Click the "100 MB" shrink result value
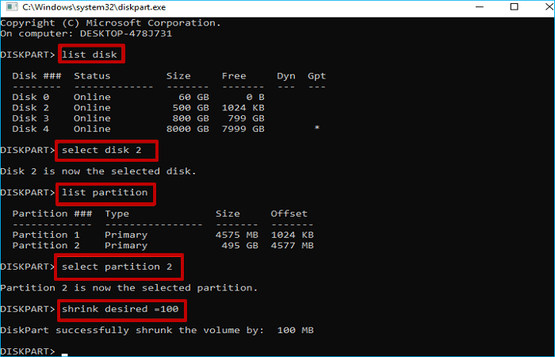The width and height of the screenshot is (555, 357). tap(295, 331)
